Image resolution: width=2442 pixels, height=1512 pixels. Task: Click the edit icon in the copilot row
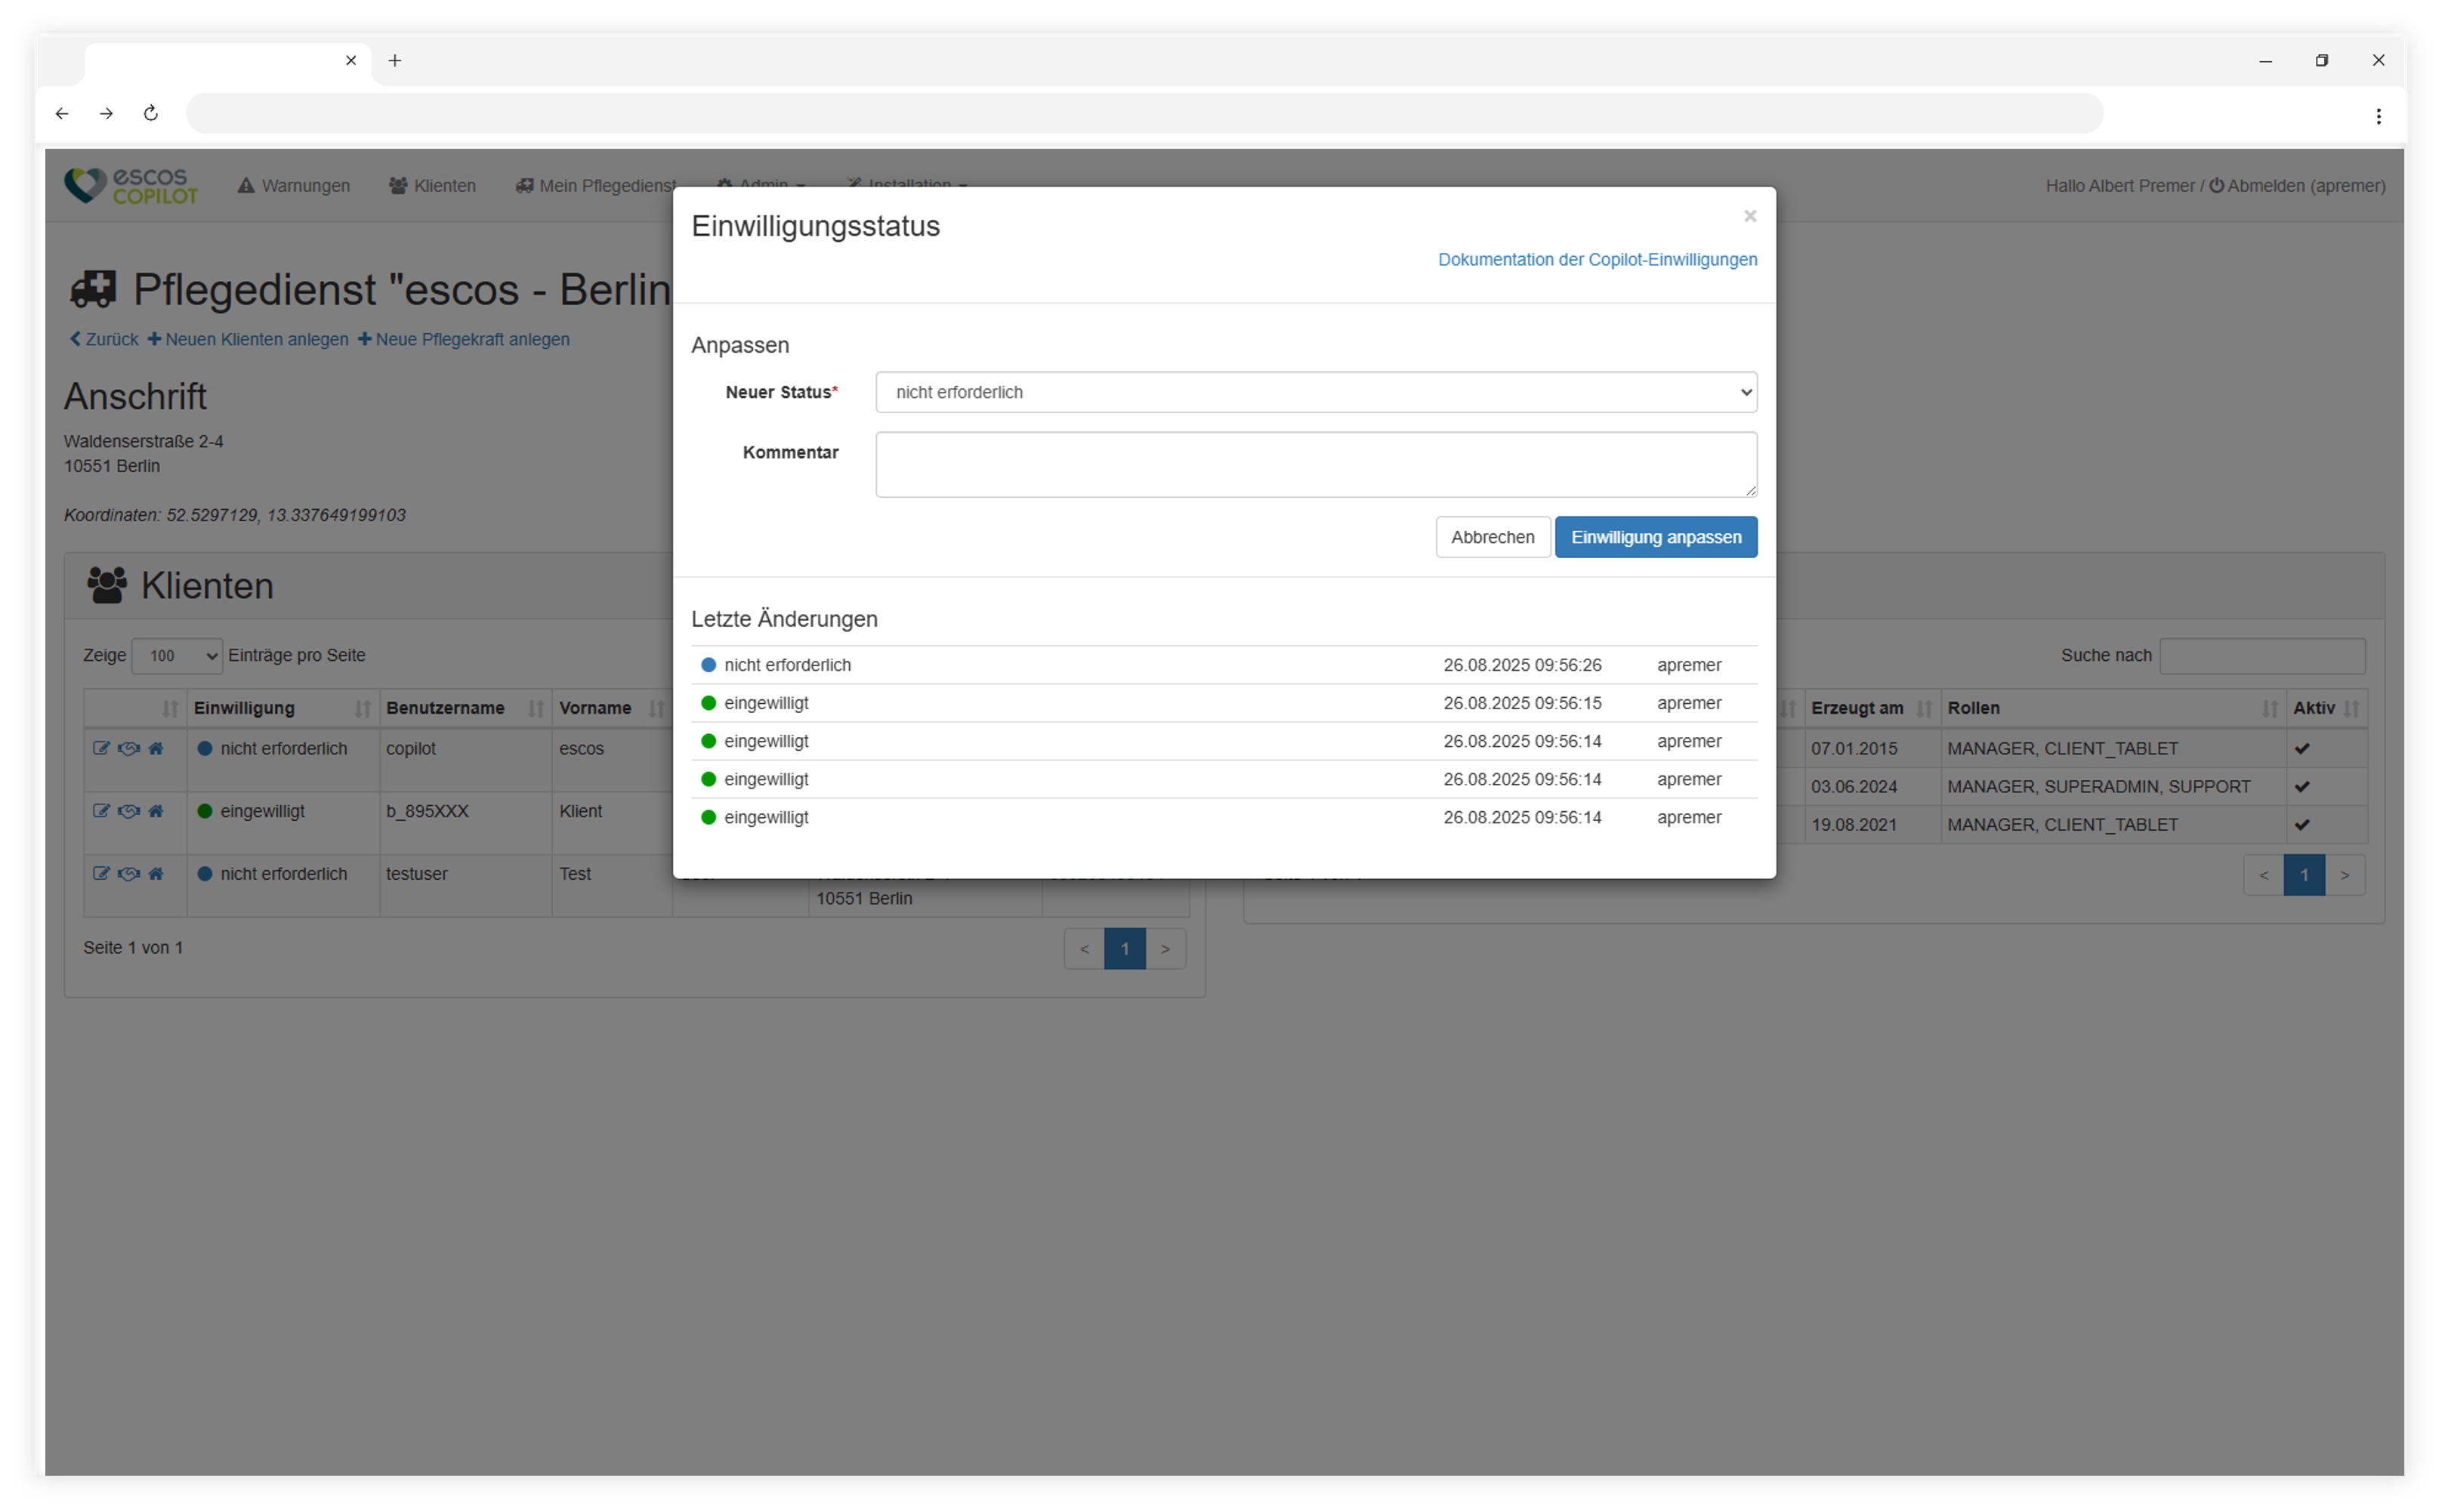tap(101, 748)
